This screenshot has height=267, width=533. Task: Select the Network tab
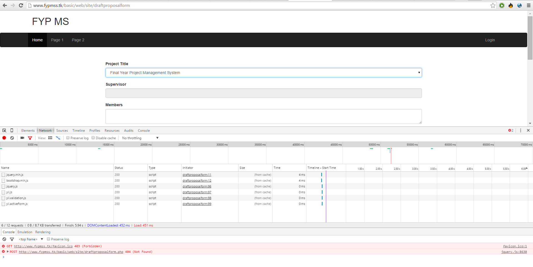[x=45, y=130]
